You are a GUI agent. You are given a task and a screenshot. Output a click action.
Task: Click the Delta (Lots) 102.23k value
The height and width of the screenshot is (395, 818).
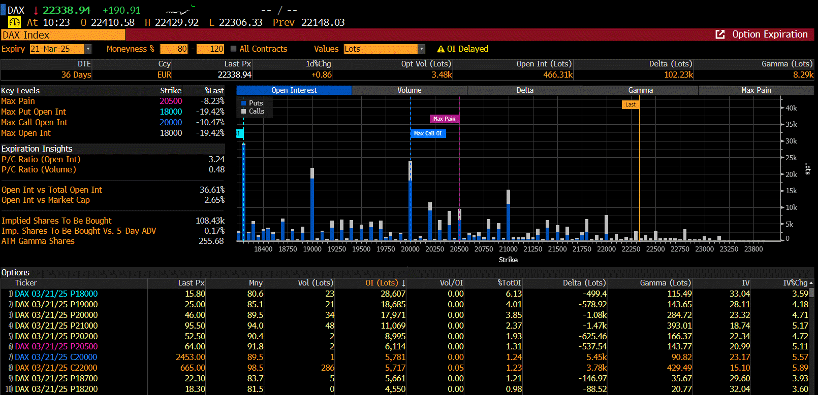[x=678, y=75]
